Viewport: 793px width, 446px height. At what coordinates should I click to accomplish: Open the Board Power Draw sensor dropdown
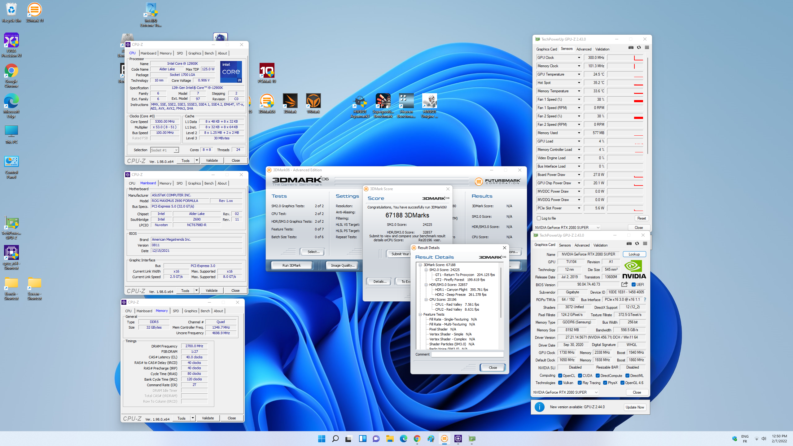click(x=579, y=175)
